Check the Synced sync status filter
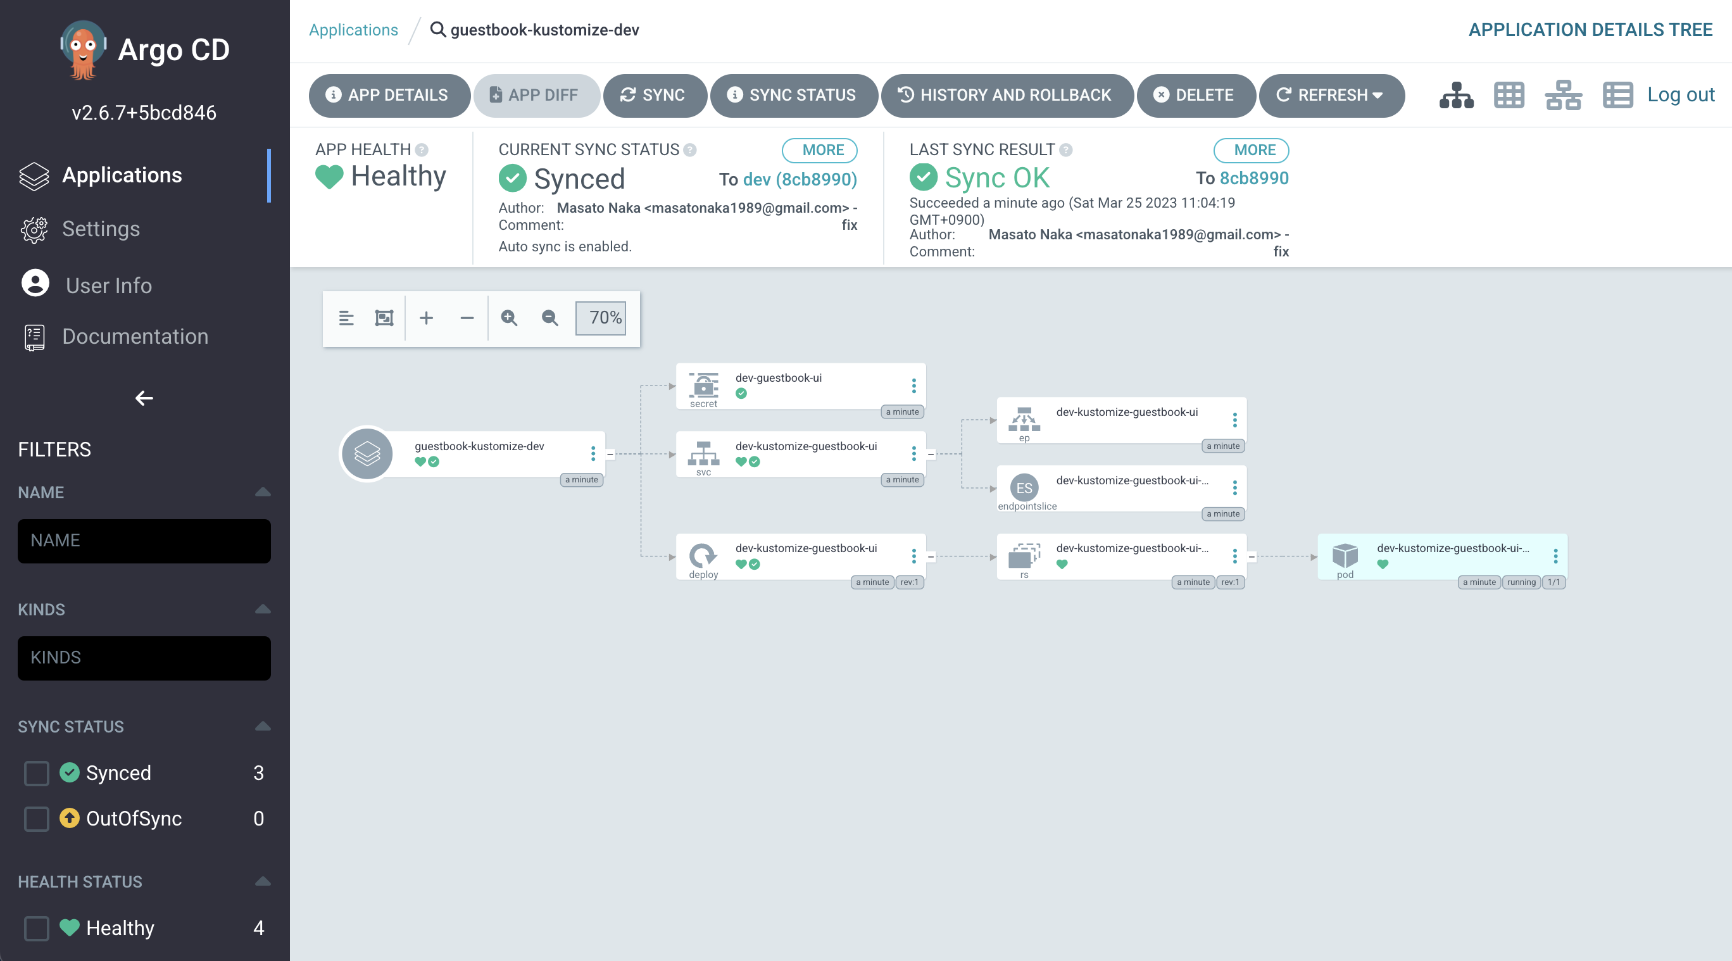 click(36, 774)
